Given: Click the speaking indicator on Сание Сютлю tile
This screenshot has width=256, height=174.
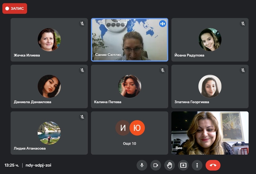Looking at the screenshot, I should (162, 24).
